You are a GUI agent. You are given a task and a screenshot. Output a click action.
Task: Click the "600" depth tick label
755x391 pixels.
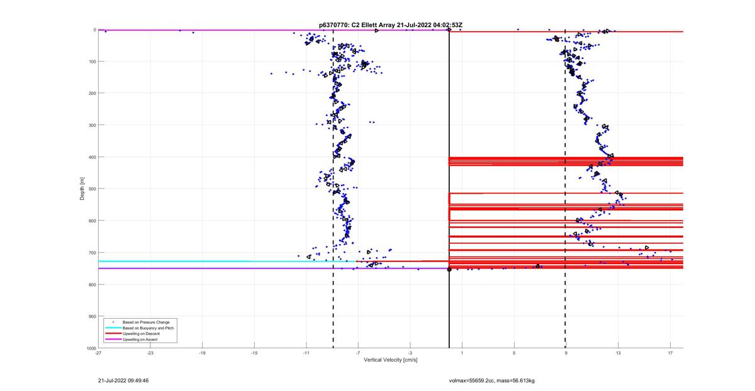[92, 221]
